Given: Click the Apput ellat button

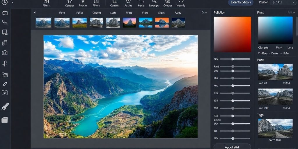Looking at the screenshot, I should click(232, 147).
